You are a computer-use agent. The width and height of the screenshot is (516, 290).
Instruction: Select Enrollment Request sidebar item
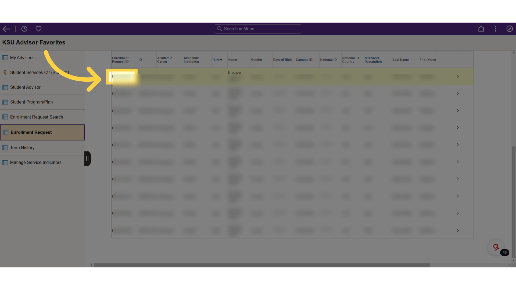pyautogui.click(x=42, y=132)
